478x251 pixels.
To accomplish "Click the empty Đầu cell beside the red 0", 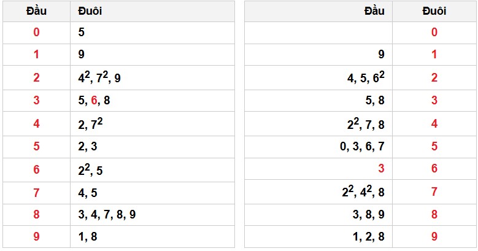I will click(319, 33).
